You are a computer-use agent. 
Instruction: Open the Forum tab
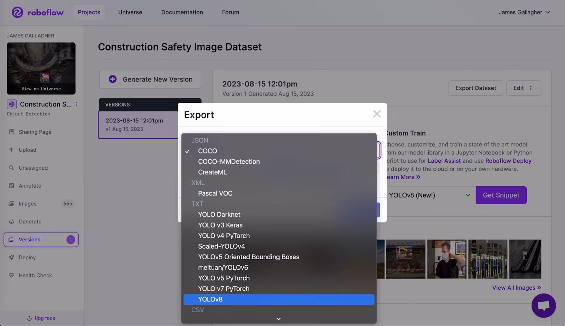point(231,12)
